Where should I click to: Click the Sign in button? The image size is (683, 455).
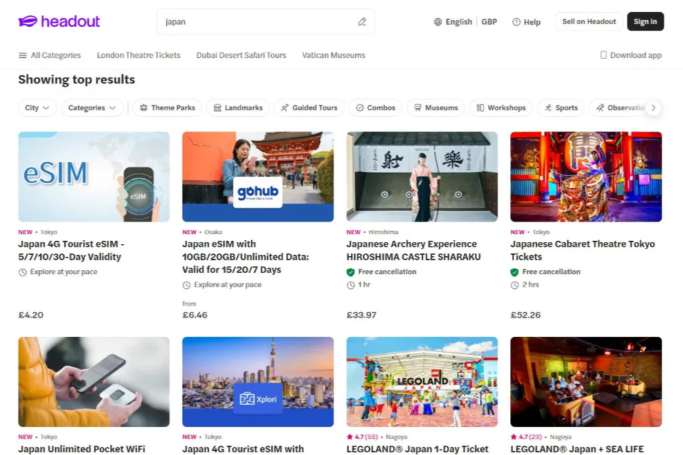pyautogui.click(x=645, y=21)
